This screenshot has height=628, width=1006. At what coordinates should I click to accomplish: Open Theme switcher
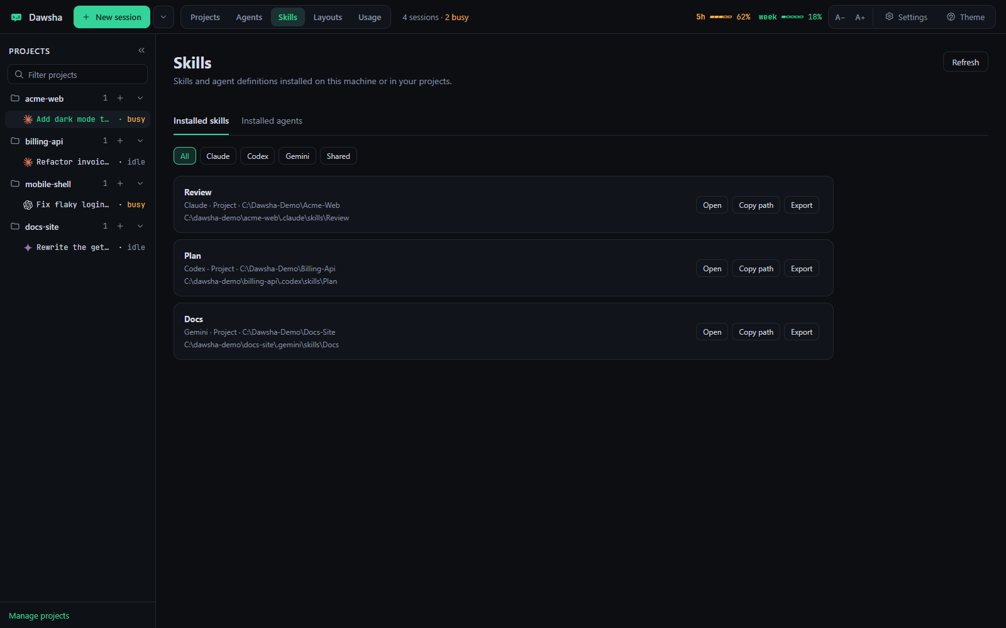click(x=966, y=17)
